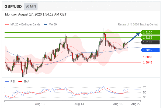Select the chart date and time text
163x109 pixels.
(x=36, y=14)
